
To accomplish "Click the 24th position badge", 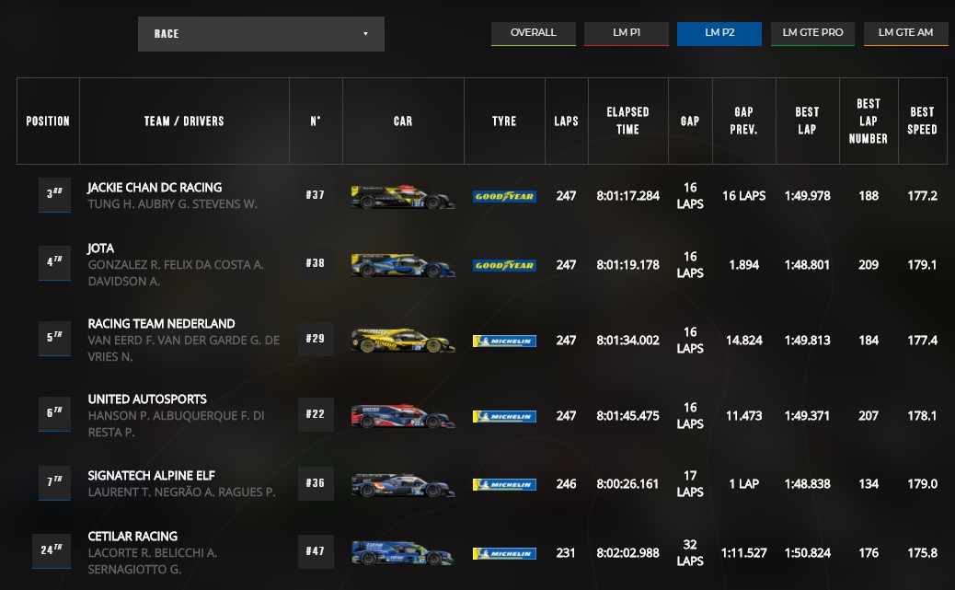I will click(x=52, y=551).
